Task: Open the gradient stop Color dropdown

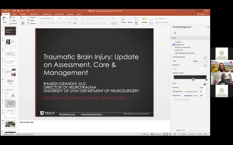Action: [205, 84]
